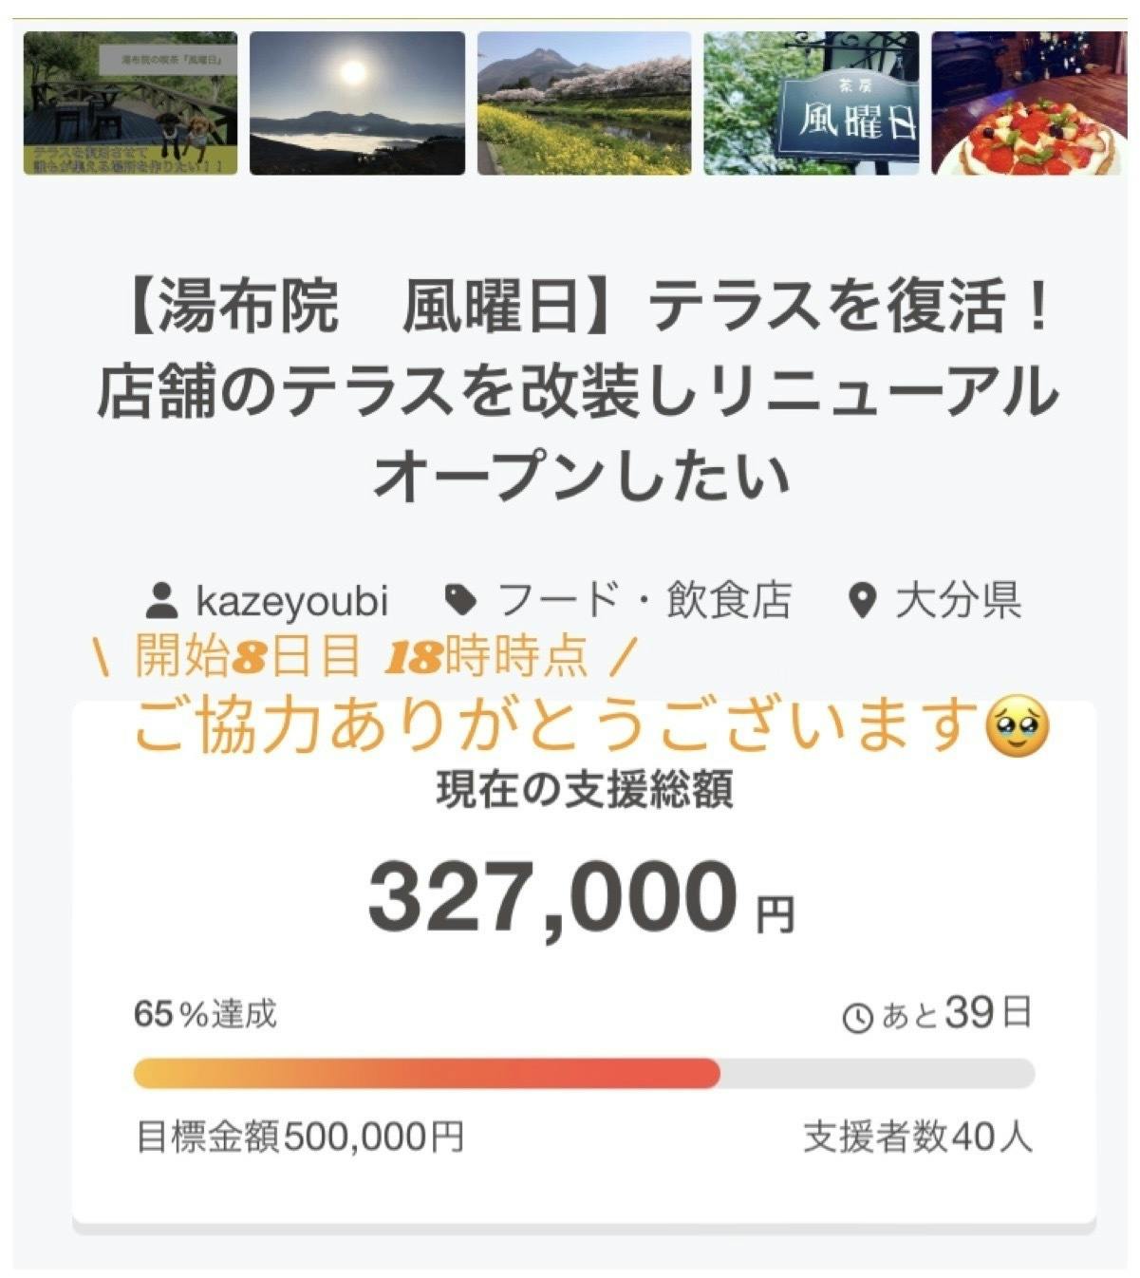Show the strawberry cake thumbnail

[x=1029, y=103]
